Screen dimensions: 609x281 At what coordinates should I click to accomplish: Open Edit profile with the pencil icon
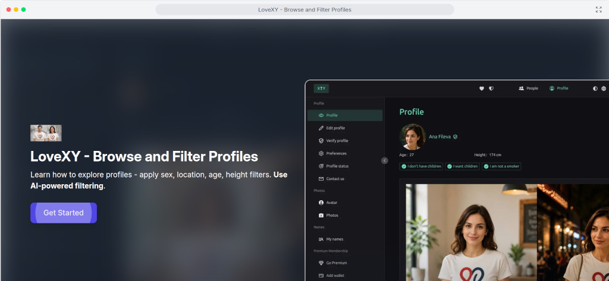(x=345, y=128)
